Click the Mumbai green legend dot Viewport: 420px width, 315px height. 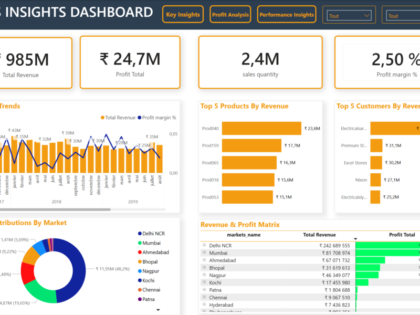coord(140,243)
